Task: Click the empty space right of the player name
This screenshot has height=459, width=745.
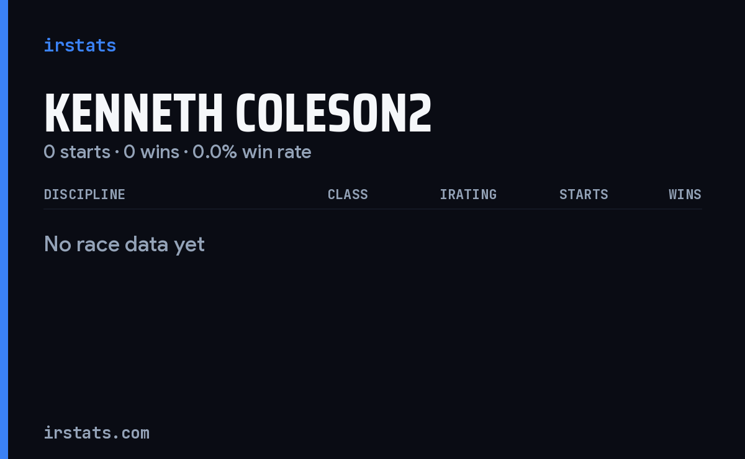Action: pos(567,114)
